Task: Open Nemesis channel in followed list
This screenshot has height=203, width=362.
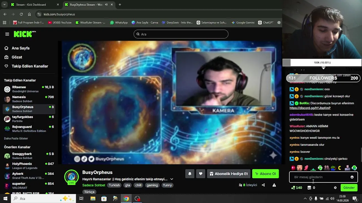Action: click(29, 99)
